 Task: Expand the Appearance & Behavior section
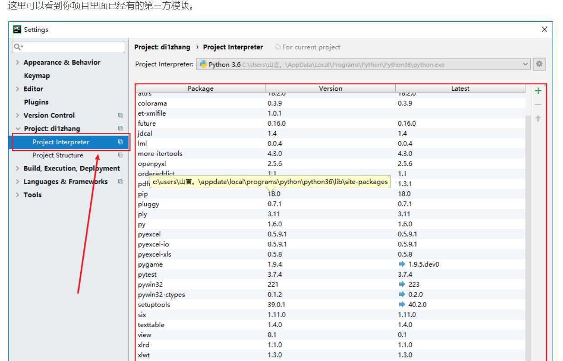point(18,63)
